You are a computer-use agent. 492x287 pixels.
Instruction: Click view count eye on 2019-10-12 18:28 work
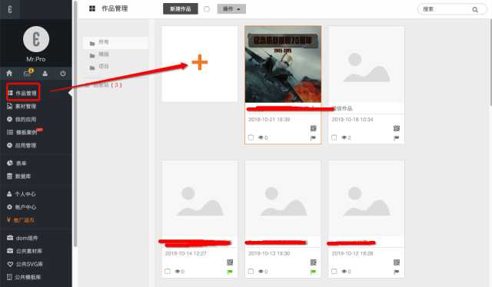click(x=344, y=272)
